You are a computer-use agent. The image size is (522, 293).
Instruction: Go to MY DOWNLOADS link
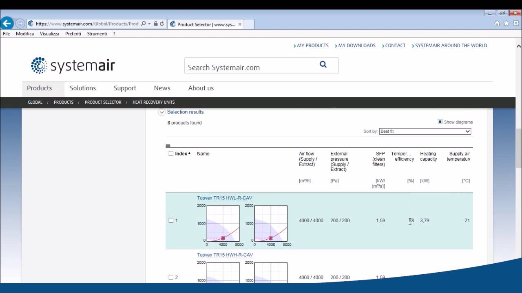pos(357,46)
